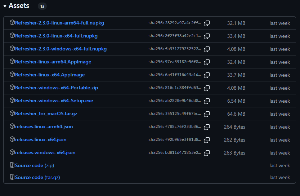This screenshot has height=196, width=300.
Task: Select hash text sha256:bd811d471853e2…
Action: pyautogui.click(x=174, y=152)
